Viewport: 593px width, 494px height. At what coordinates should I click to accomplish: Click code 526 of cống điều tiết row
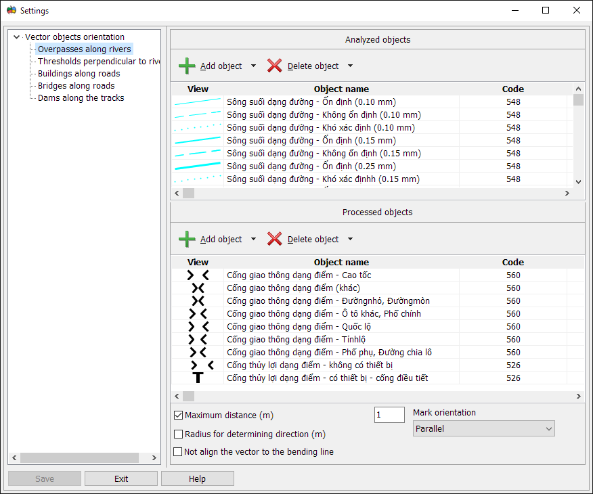coord(513,378)
